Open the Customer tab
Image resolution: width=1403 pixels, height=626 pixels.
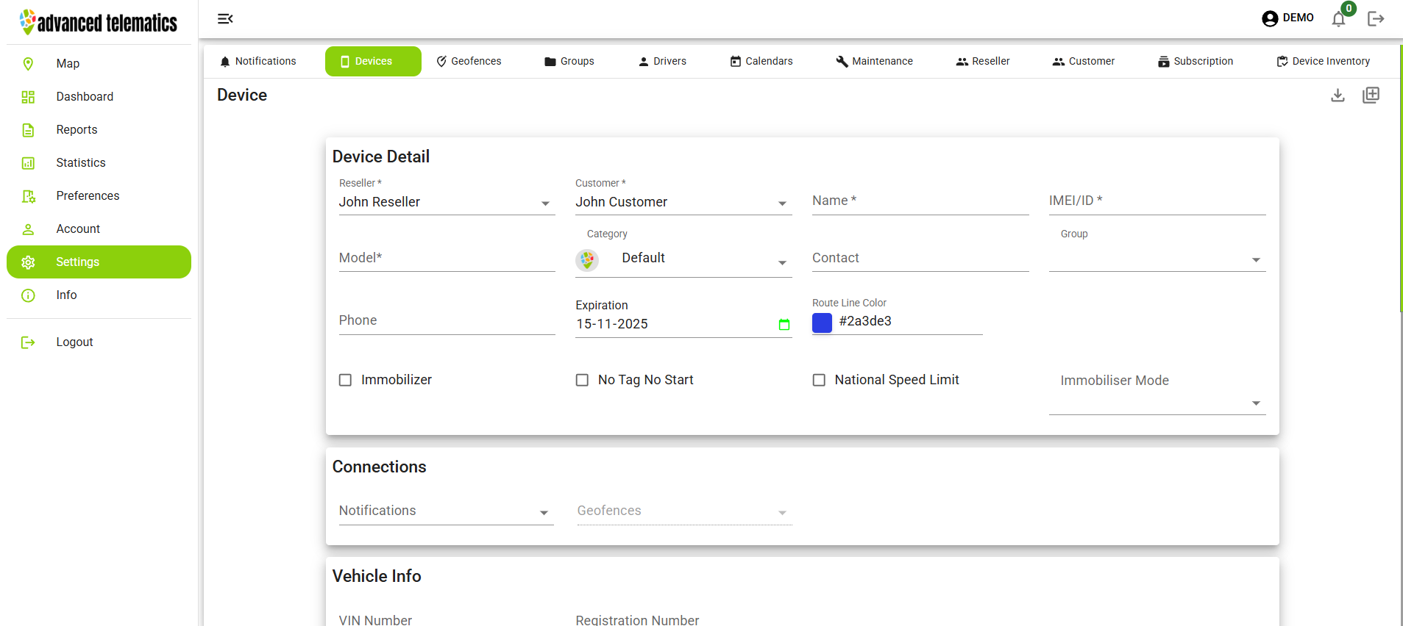[x=1084, y=61]
